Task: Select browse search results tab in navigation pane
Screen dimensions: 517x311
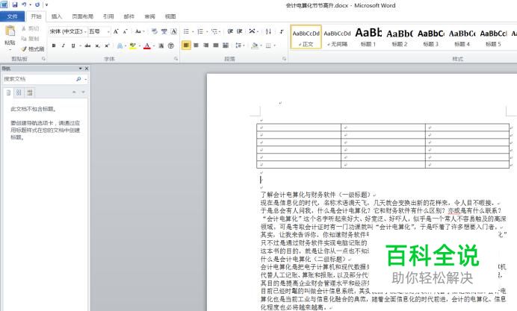Action: pos(30,92)
